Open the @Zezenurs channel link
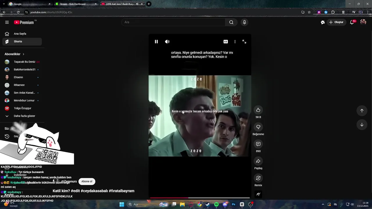This screenshot has height=209, width=372. 69,181
